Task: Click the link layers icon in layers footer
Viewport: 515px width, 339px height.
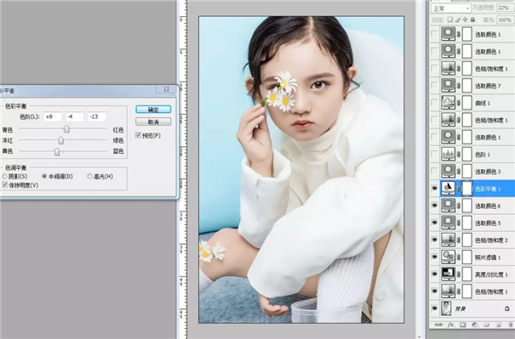Action: tap(438, 325)
